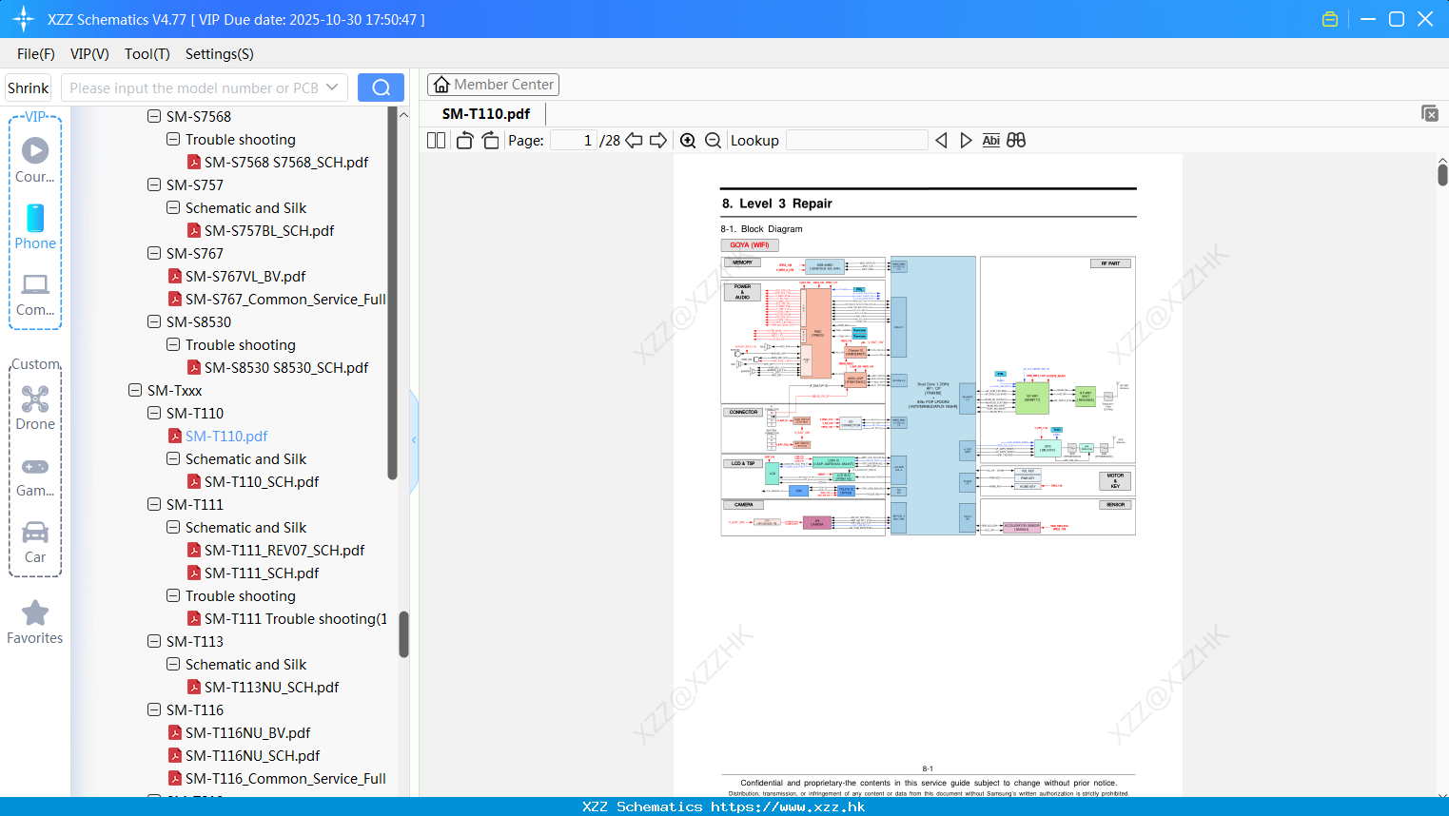The image size is (1449, 816).
Task: Open model search dropdown arrow
Action: 332,87
